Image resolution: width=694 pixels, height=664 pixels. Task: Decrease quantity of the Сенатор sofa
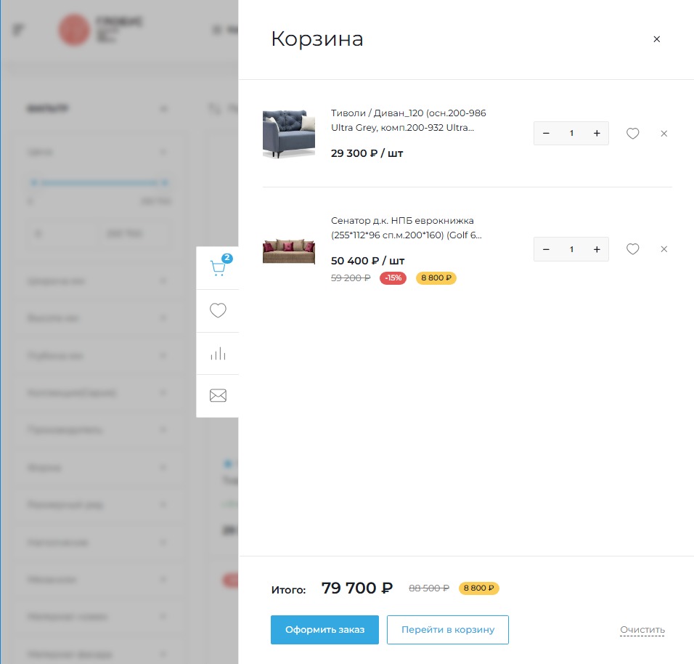coord(546,248)
